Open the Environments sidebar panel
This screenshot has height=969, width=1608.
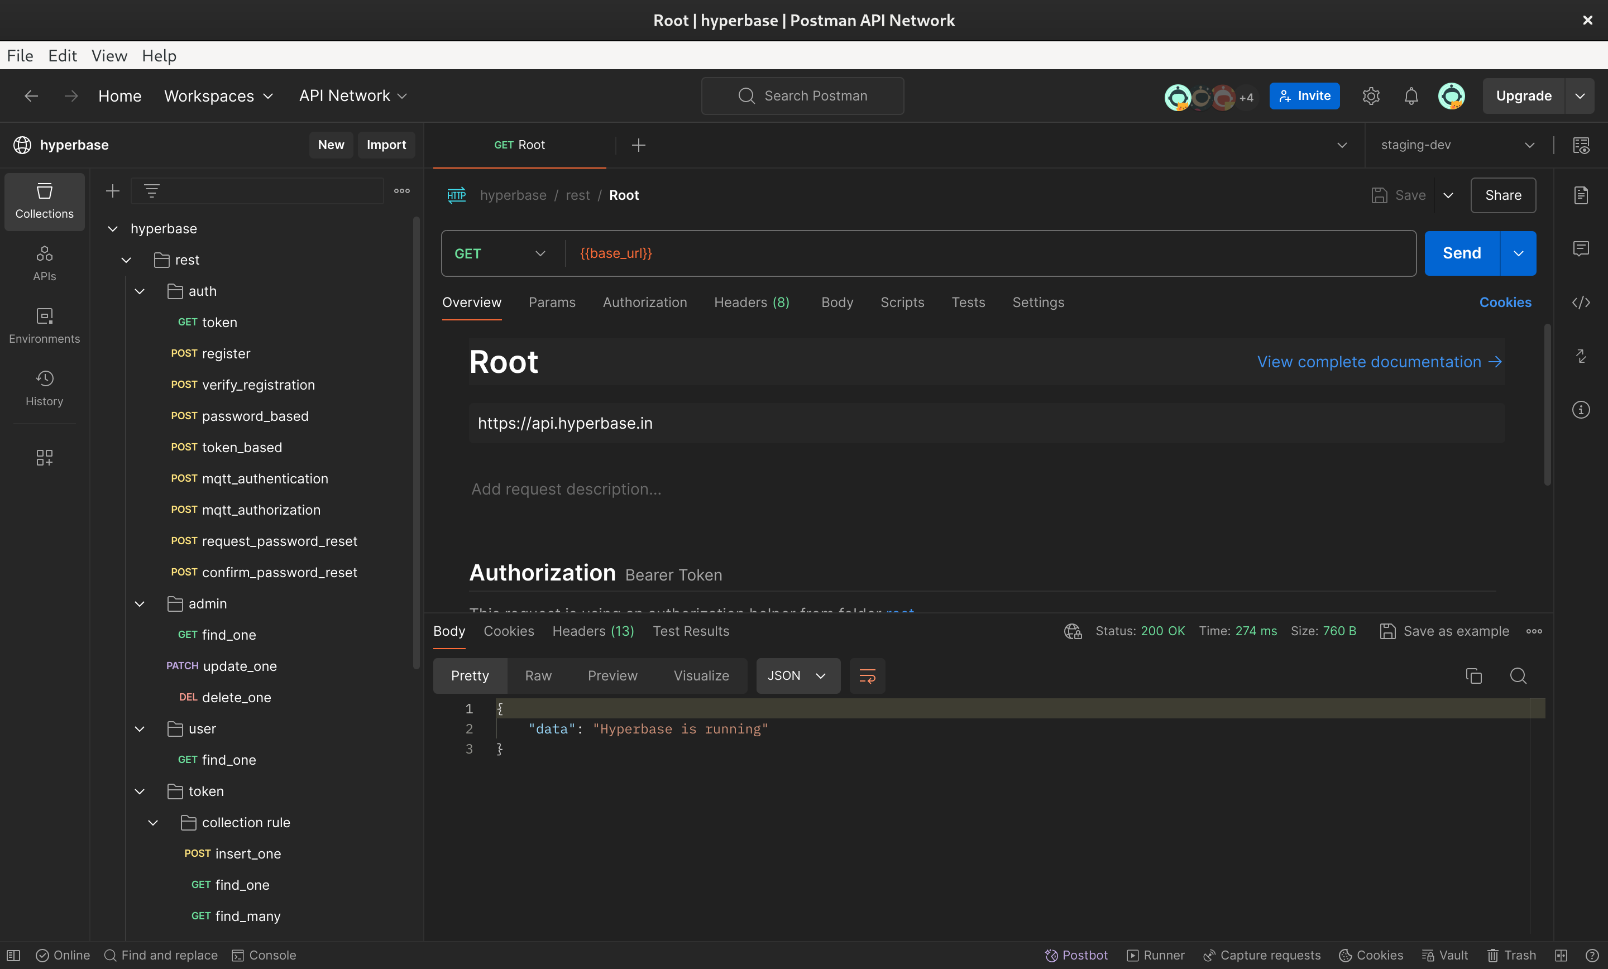click(44, 325)
